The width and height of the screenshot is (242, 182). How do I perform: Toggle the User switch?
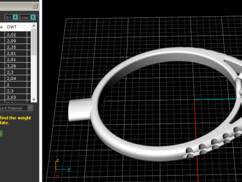[27, 17]
